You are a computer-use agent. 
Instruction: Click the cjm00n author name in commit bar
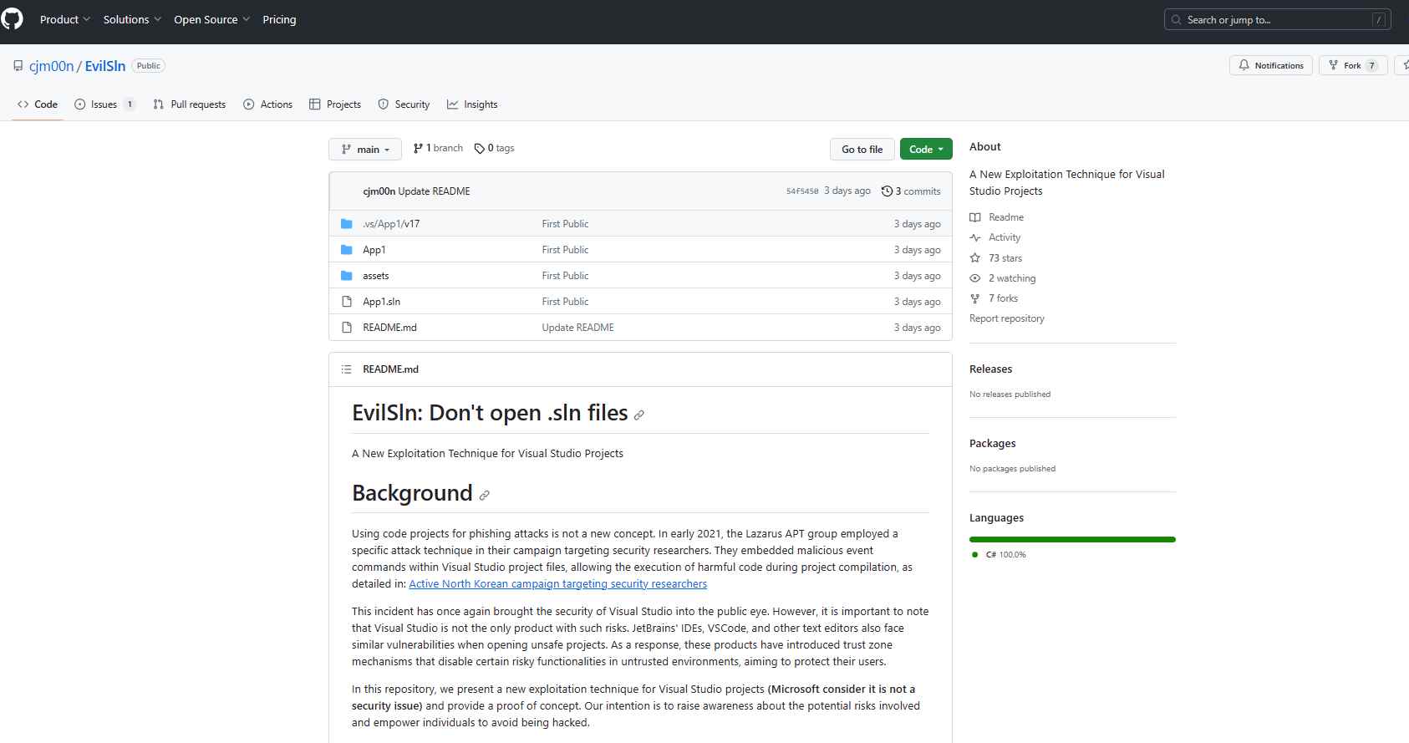(379, 191)
